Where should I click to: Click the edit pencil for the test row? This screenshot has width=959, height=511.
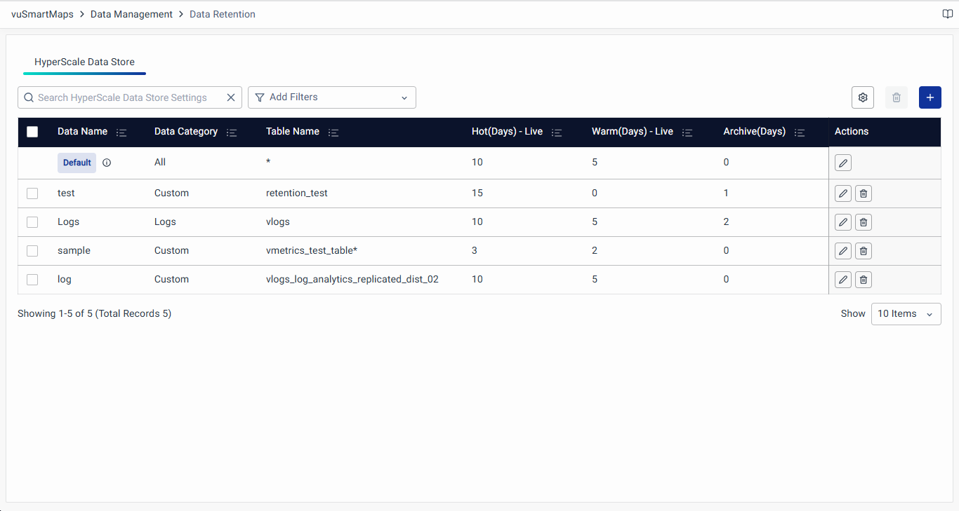click(x=843, y=193)
